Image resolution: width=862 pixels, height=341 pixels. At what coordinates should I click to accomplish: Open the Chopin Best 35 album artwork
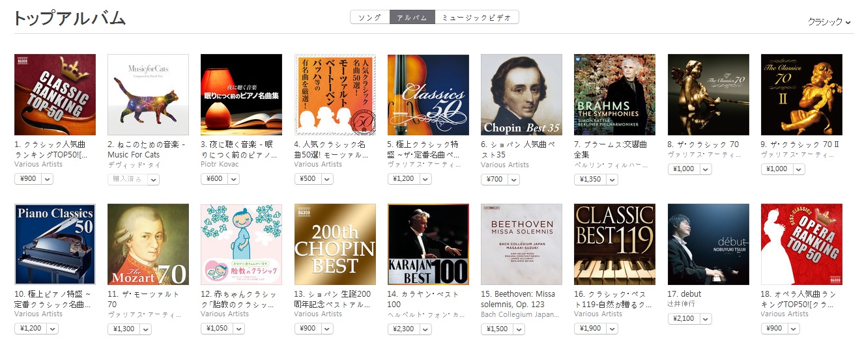pos(521,94)
